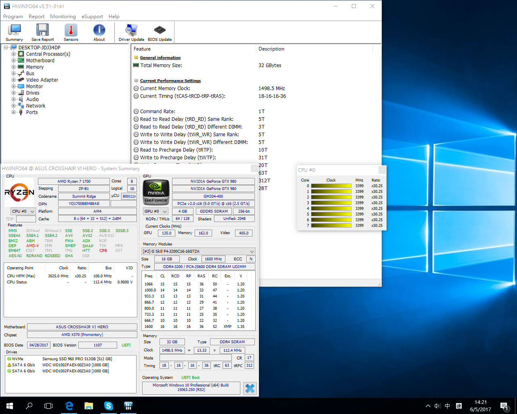
Task: Open the Summary toolbar icon
Action: point(15,32)
